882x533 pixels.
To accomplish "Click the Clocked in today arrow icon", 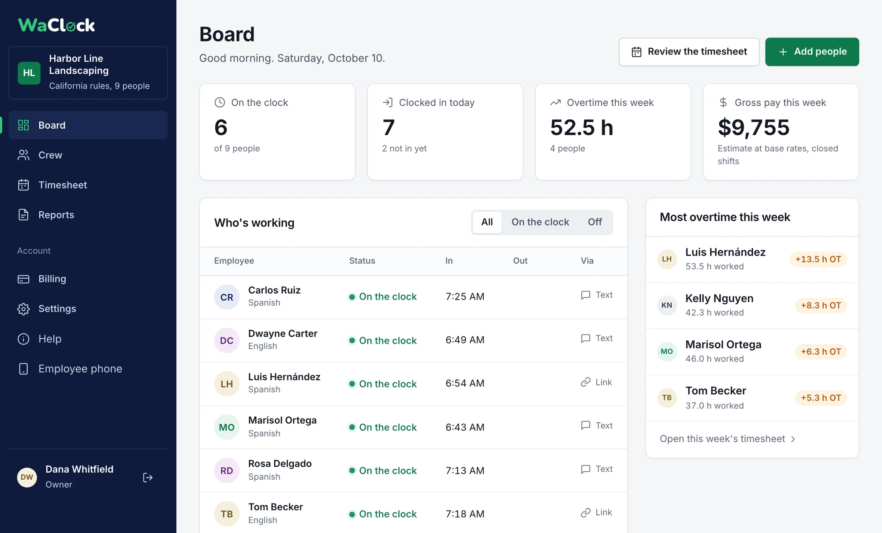I will [x=388, y=103].
